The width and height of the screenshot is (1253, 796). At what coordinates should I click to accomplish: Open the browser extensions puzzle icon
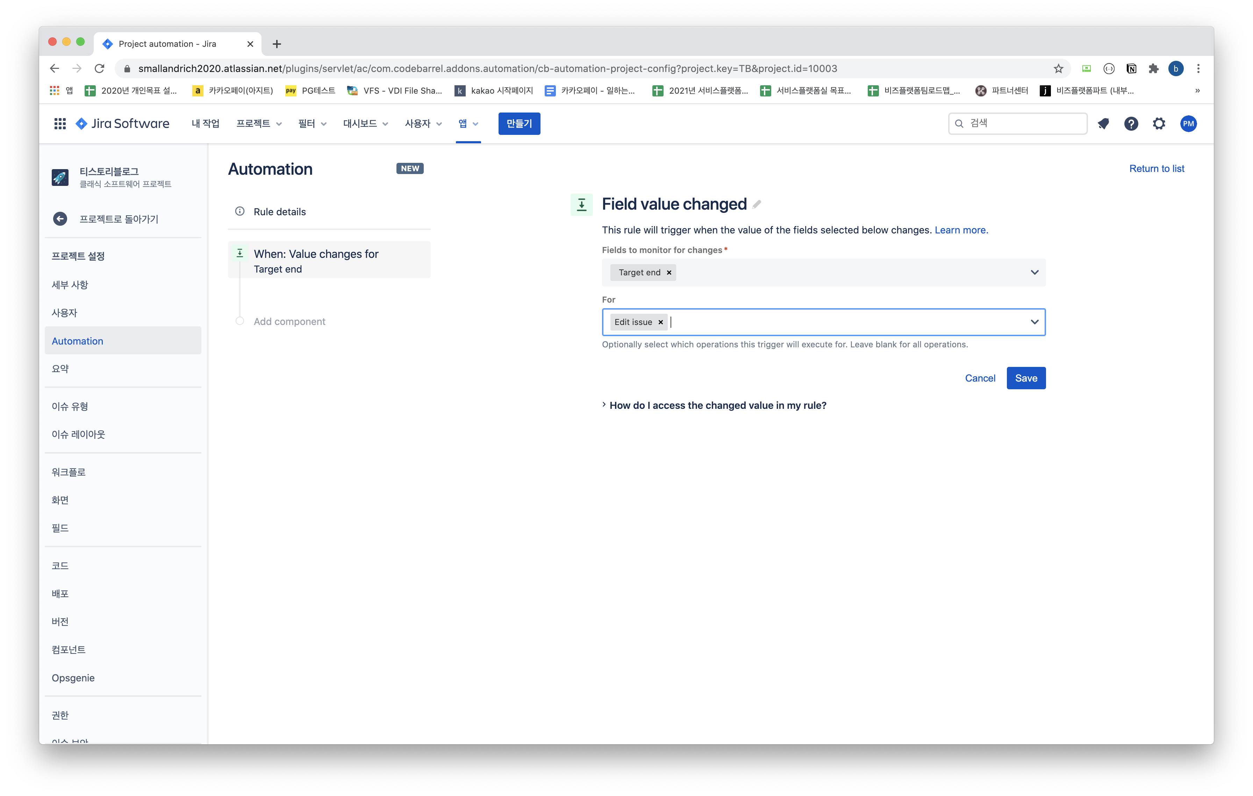1154,68
